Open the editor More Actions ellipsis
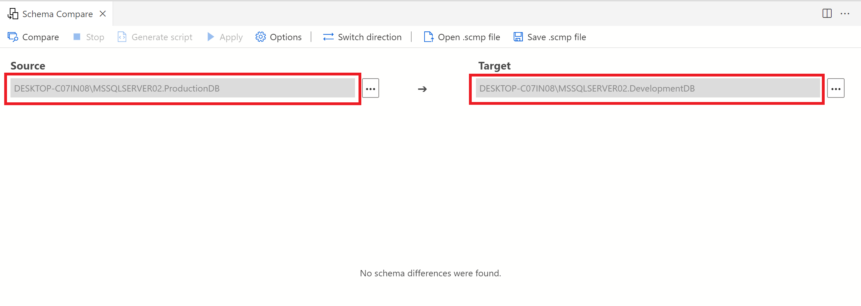The width and height of the screenshot is (861, 306). click(845, 14)
